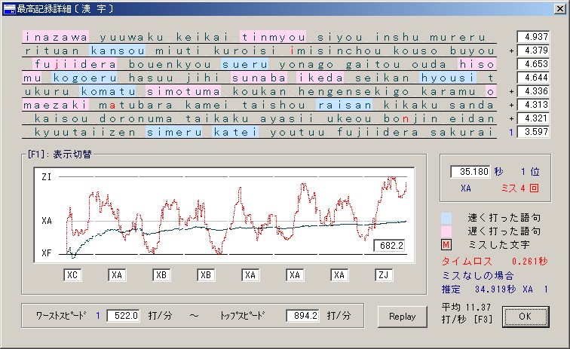The image size is (570, 349).
Task: Click the word simotuma
Action: point(183,91)
